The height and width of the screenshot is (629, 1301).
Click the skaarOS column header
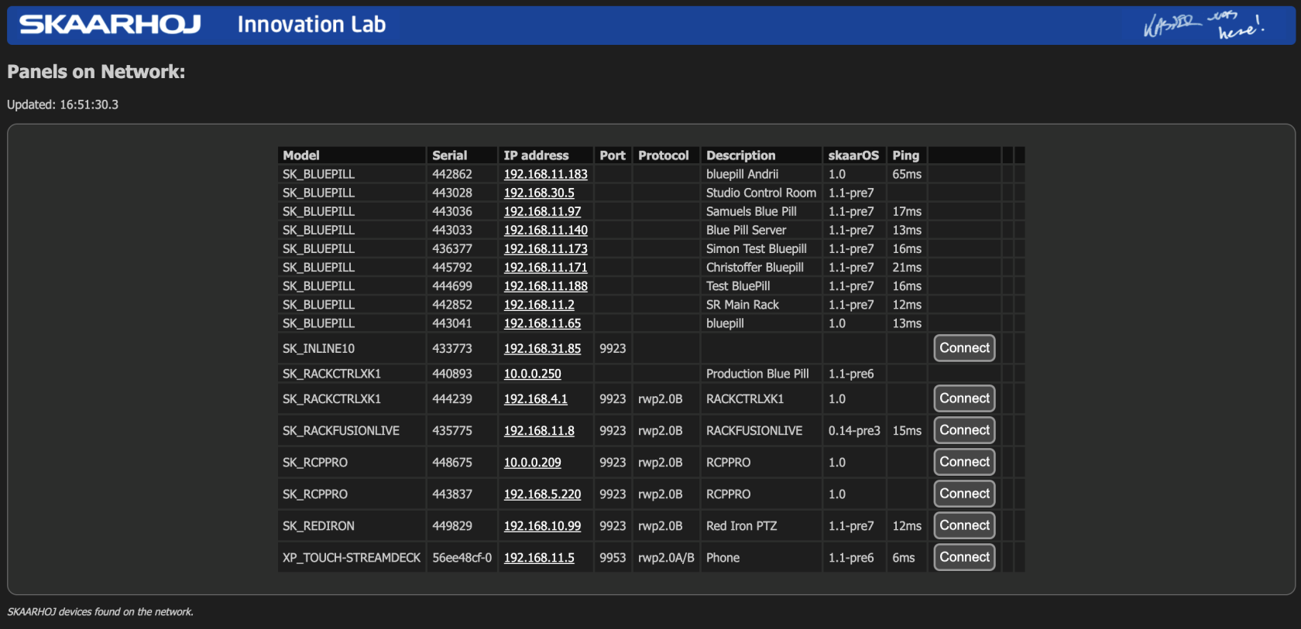point(853,156)
